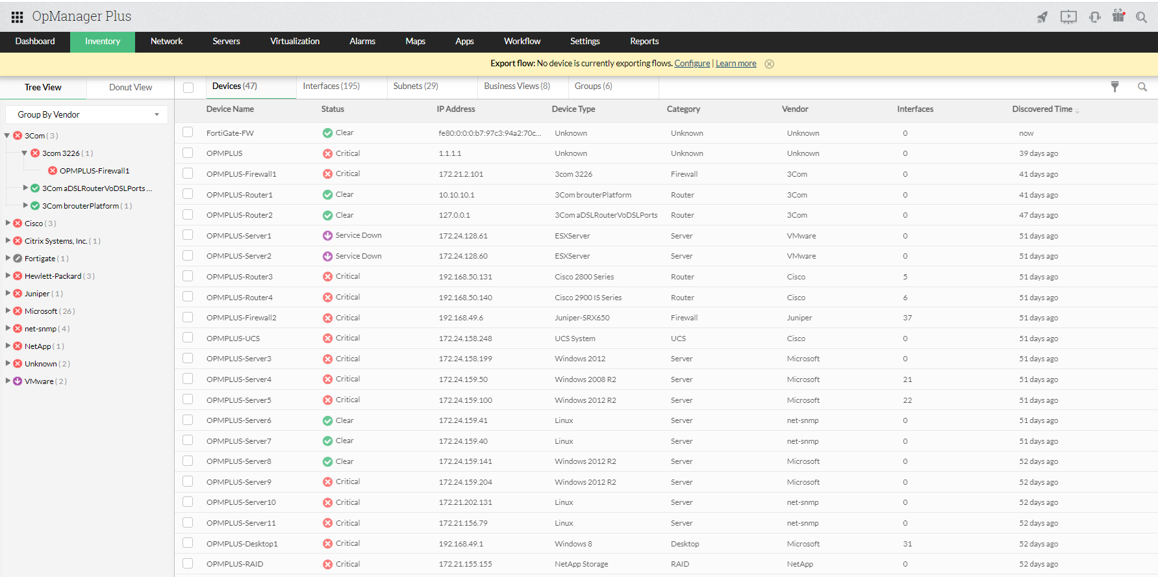Click service down icon for OPMPLUS-Server2
Screen dimensions: 1158x577
click(x=328, y=256)
